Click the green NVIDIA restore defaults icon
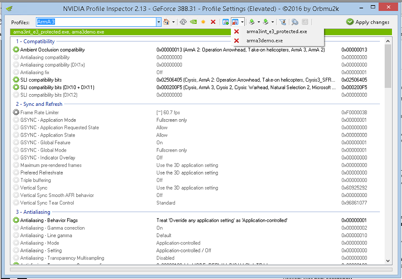The image size is (402, 279). (193, 22)
